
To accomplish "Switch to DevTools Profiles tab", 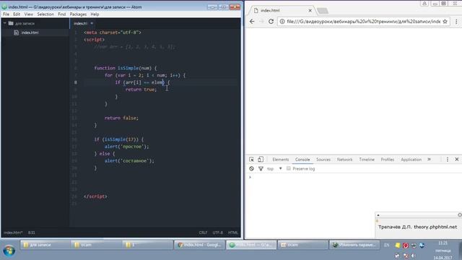I will [388, 160].
